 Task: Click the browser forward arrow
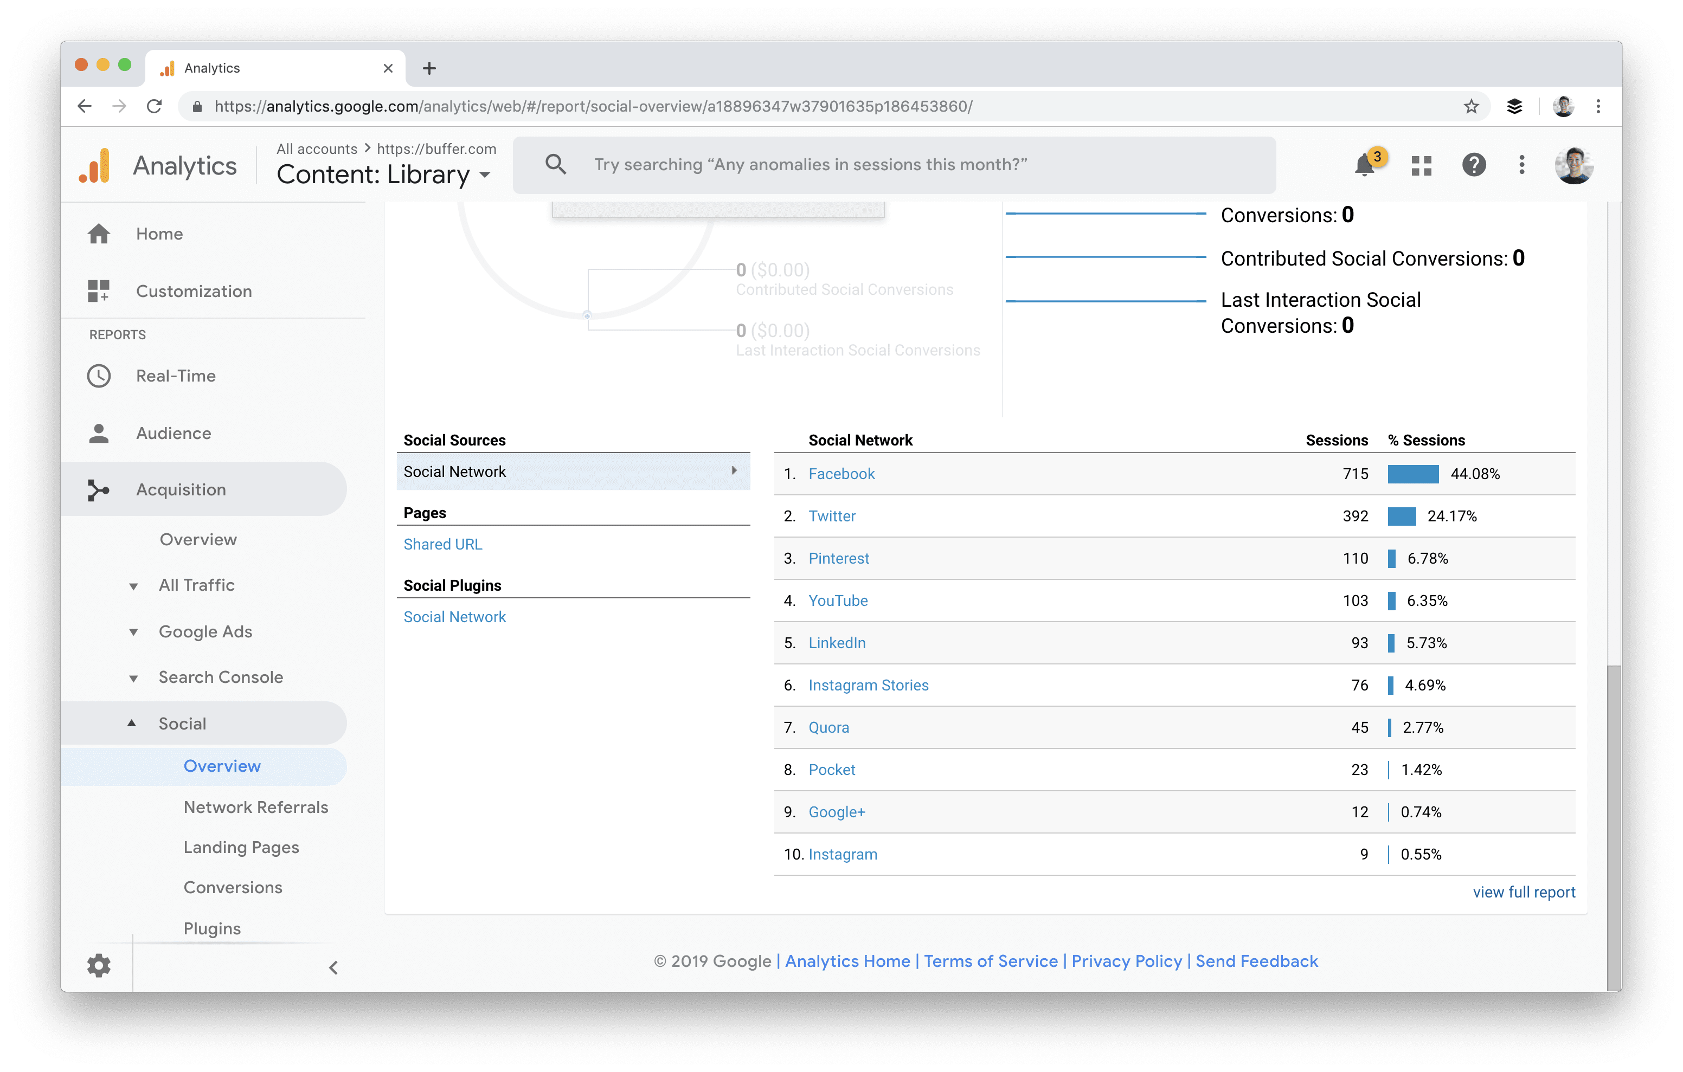click(x=119, y=106)
